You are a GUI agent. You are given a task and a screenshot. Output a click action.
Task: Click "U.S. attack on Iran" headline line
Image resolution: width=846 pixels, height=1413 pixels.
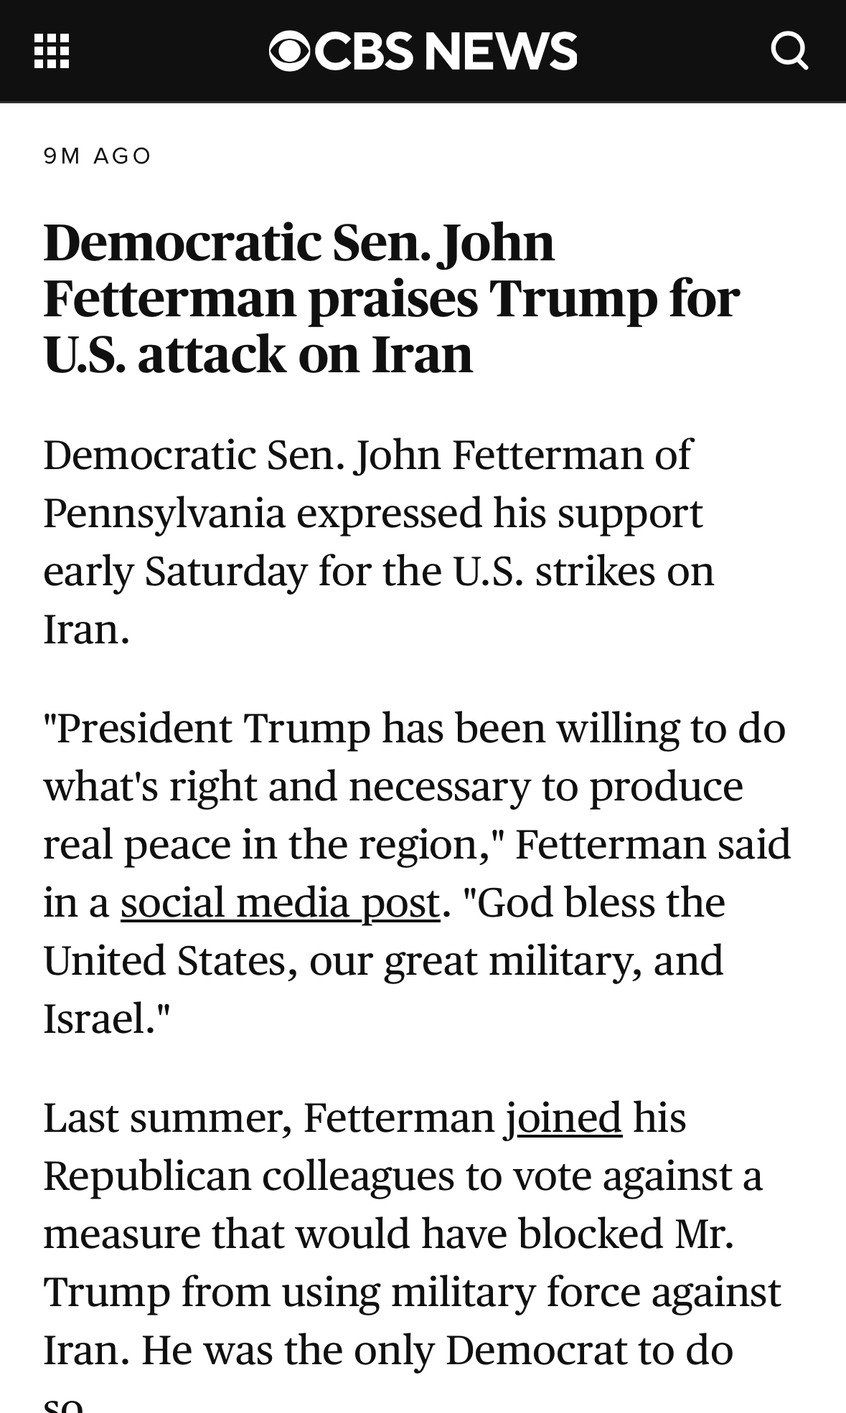click(x=258, y=354)
